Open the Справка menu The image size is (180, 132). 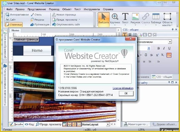click(x=108, y=9)
